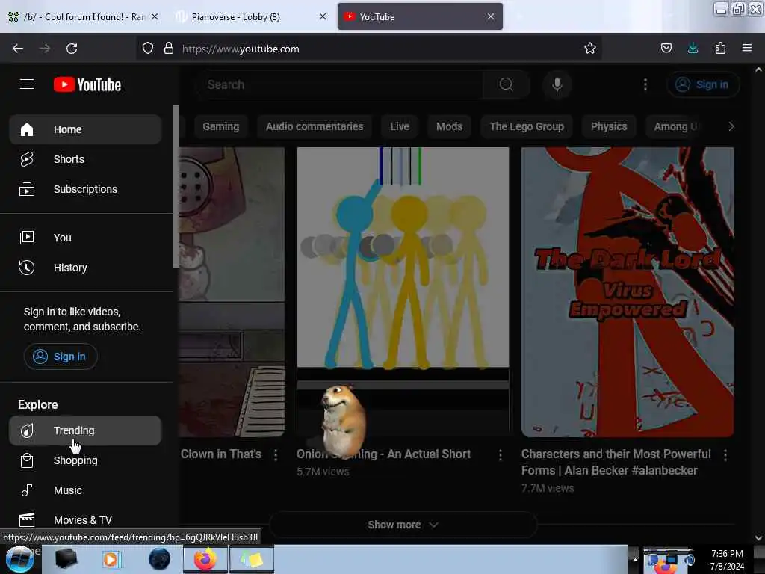Click the Shorts sidebar icon
Image resolution: width=765 pixels, height=574 pixels.
tap(27, 159)
